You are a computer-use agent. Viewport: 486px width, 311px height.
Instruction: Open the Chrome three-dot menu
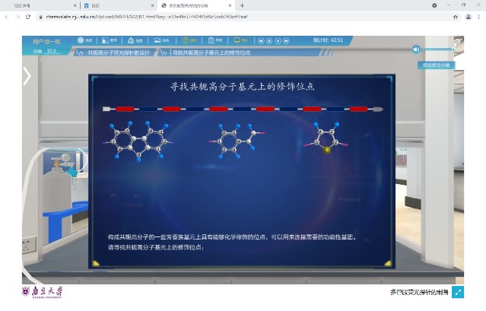click(478, 16)
